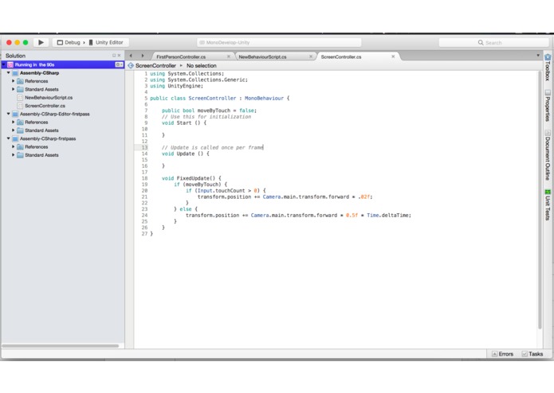Click the moveByTouch variable declaration
The image size is (554, 393).
point(214,111)
